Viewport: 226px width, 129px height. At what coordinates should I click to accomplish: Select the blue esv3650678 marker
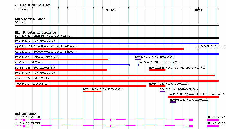pyautogui.click(x=138, y=65)
